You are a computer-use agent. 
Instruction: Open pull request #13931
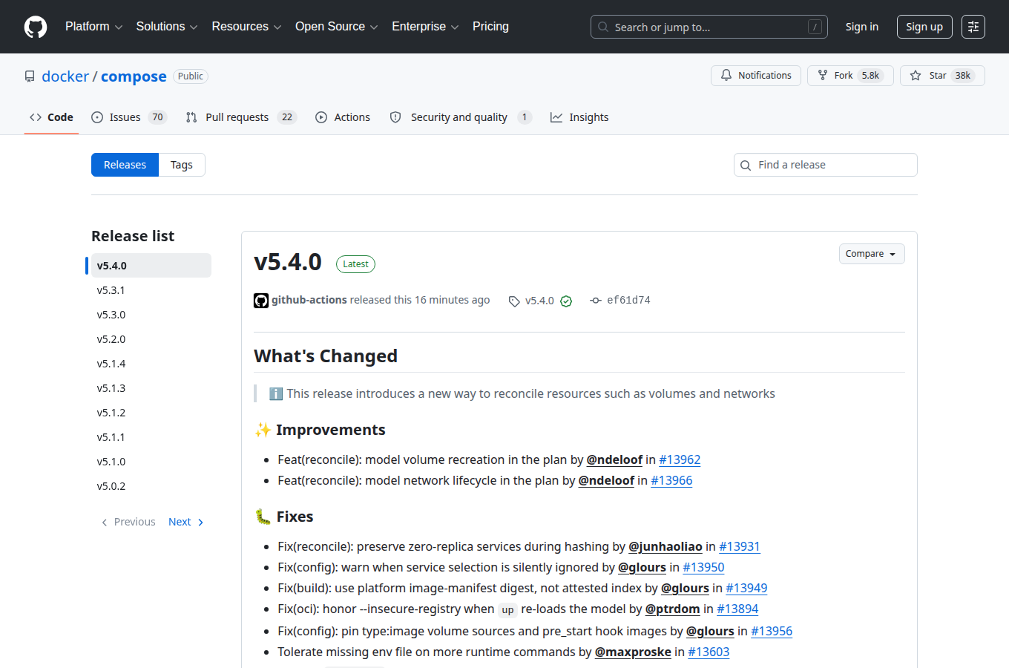[x=740, y=546]
